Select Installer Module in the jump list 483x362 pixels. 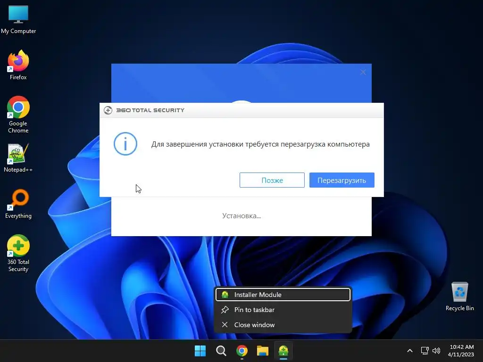283,295
